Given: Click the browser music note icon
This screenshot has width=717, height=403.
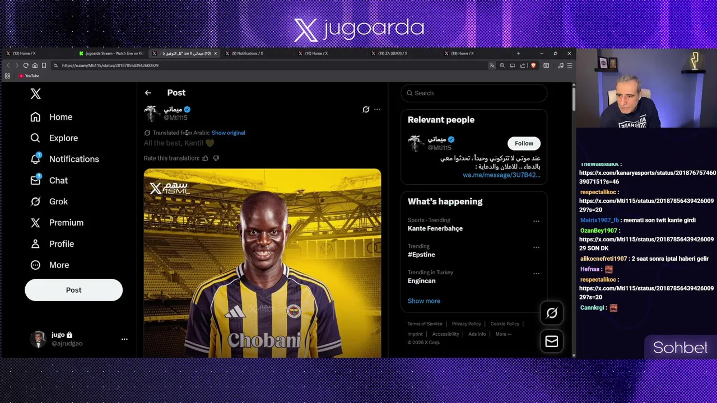Looking at the screenshot, I should (x=560, y=65).
